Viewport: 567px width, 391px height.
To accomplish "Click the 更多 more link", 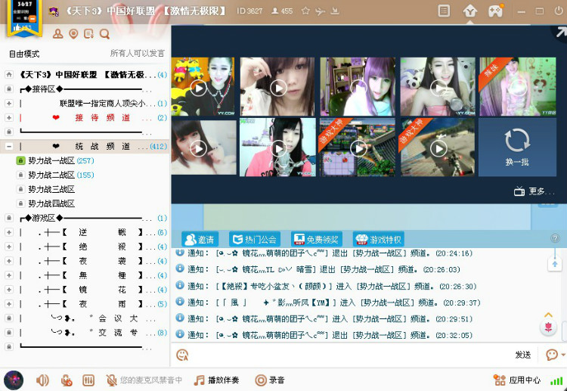I will point(541,191).
